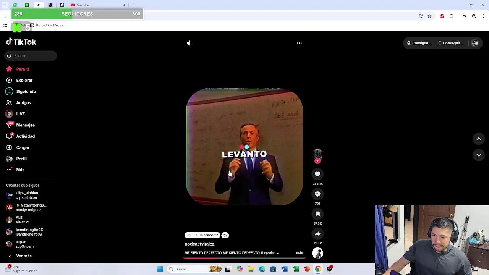Viewport: 489px width, 275px height.
Task: Open the Para ti feed
Action: pos(18,69)
